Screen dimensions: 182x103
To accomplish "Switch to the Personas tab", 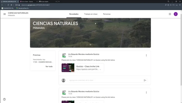I will [x=107, y=14].
